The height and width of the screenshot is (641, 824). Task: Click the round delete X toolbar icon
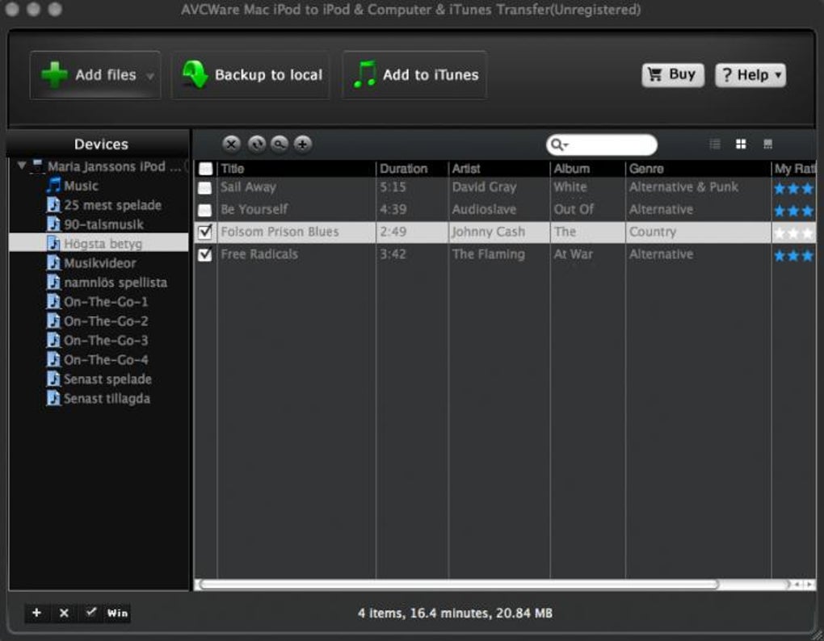(x=231, y=144)
